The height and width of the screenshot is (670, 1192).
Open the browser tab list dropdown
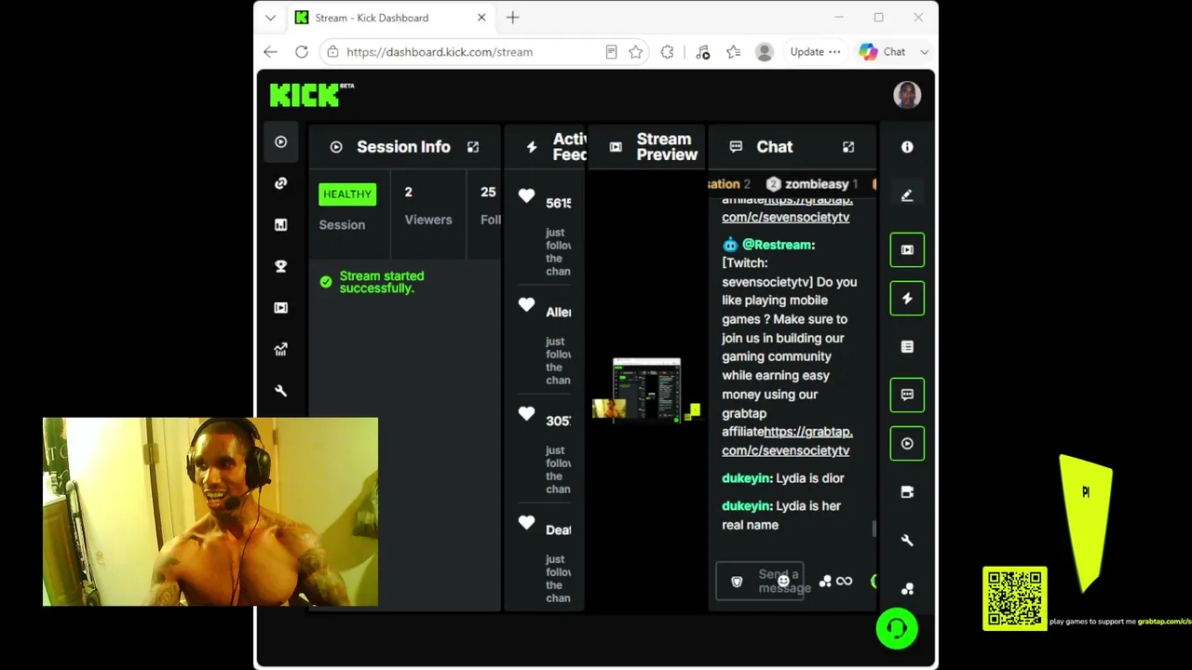(270, 18)
